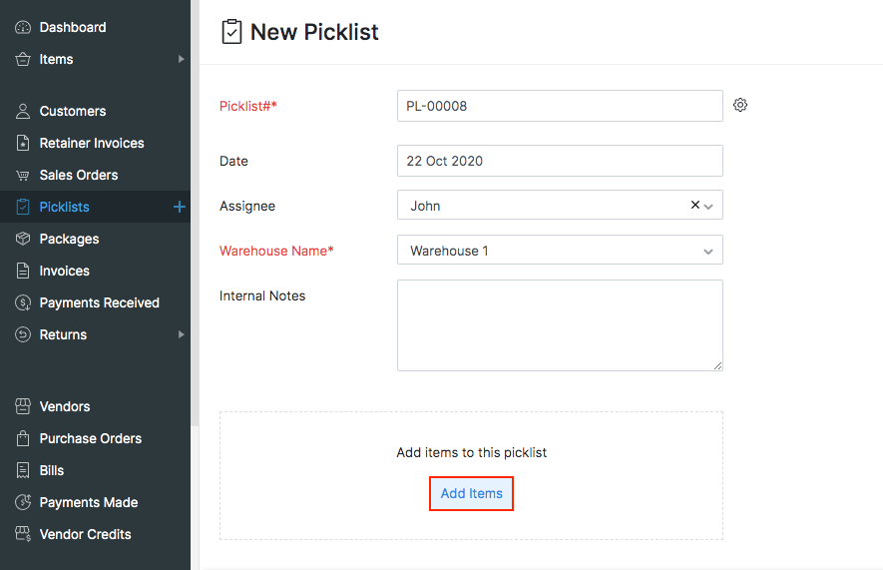The image size is (883, 570).
Task: Expand the Returns submenu arrow
Action: pyautogui.click(x=182, y=334)
